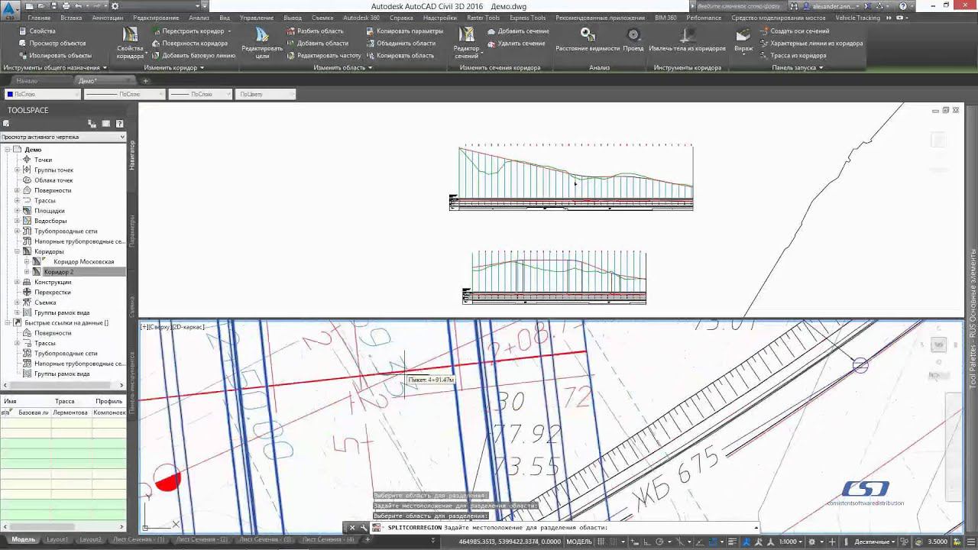Open the ПоСлою color dropdown with blue swatch
The height and width of the screenshot is (550, 978).
coord(42,94)
